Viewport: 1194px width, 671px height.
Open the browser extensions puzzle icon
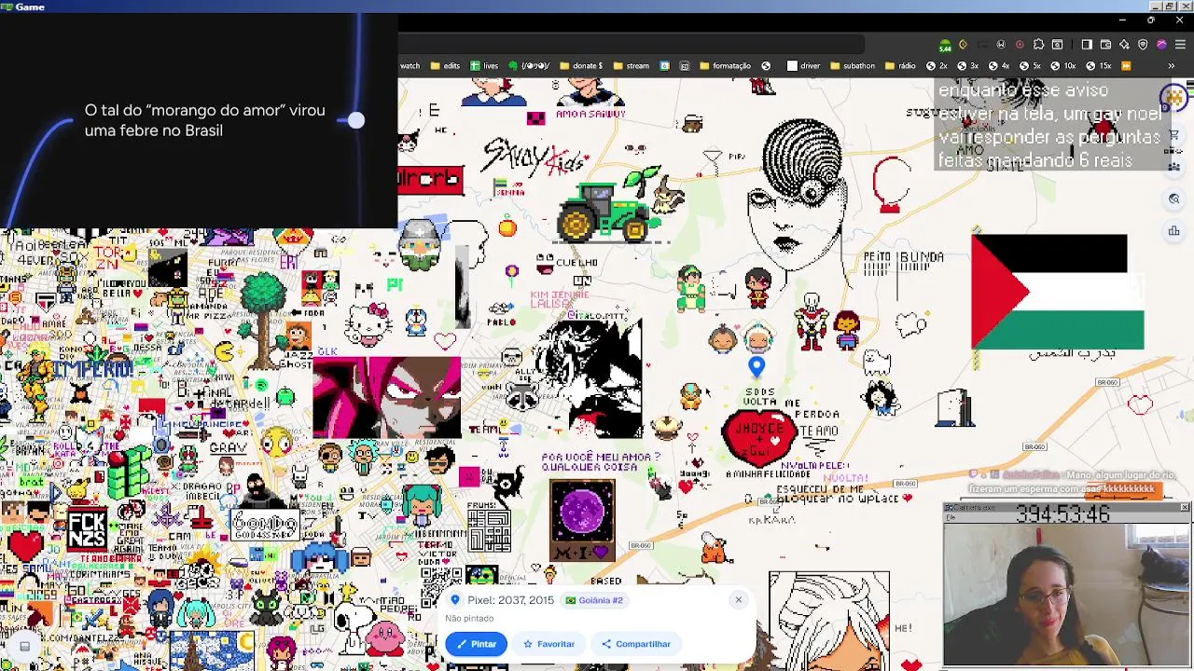point(1038,45)
